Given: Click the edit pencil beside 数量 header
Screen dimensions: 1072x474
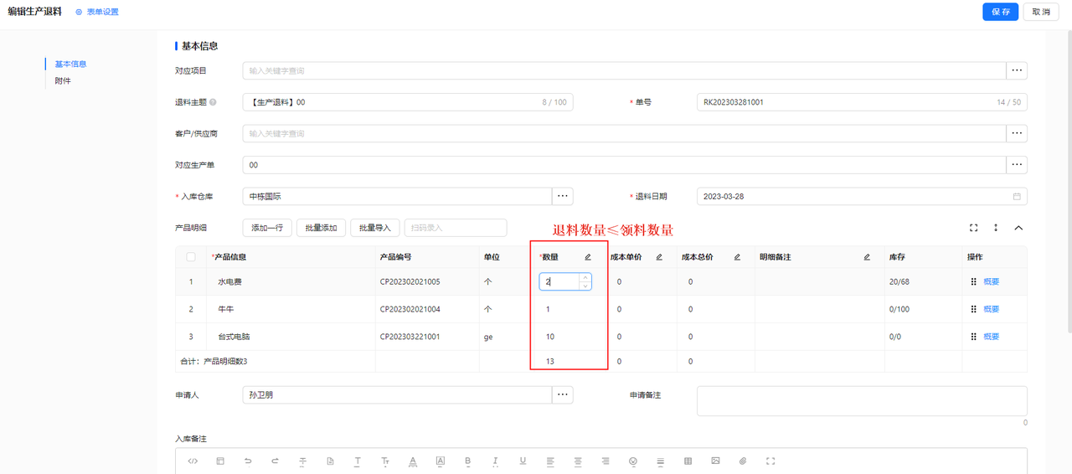Looking at the screenshot, I should tap(588, 257).
